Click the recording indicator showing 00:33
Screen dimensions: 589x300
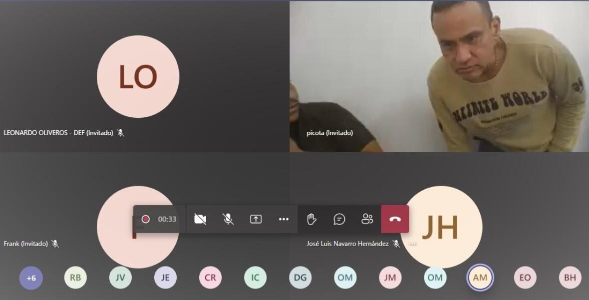pyautogui.click(x=160, y=219)
